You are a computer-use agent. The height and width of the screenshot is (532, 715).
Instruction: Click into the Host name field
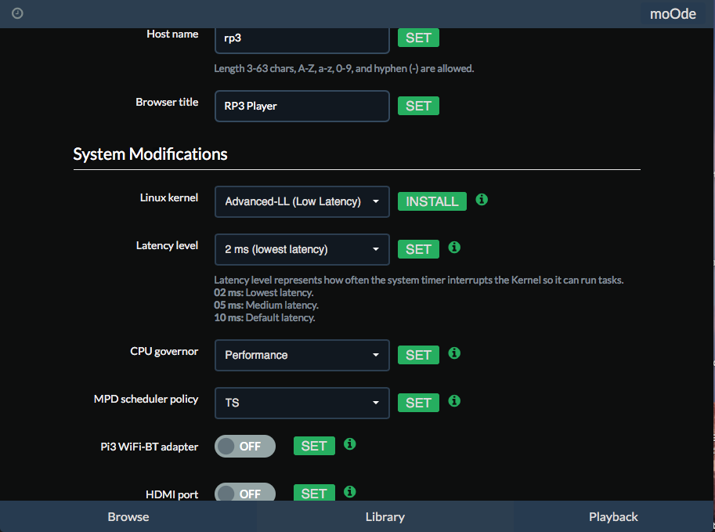tap(302, 40)
